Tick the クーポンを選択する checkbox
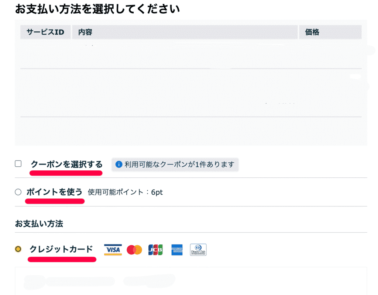 (x=18, y=164)
